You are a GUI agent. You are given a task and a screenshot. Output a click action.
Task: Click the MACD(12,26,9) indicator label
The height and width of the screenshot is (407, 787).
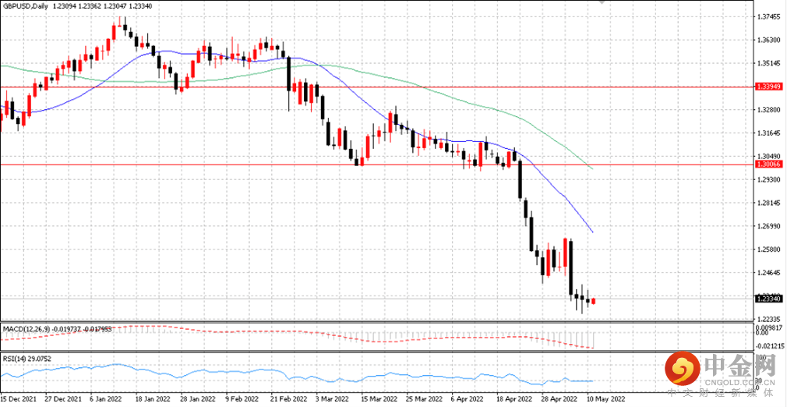click(x=56, y=329)
